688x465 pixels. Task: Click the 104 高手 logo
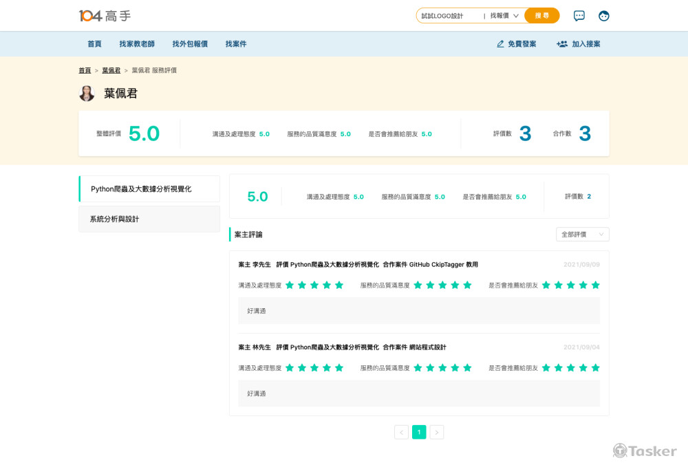[x=105, y=15]
